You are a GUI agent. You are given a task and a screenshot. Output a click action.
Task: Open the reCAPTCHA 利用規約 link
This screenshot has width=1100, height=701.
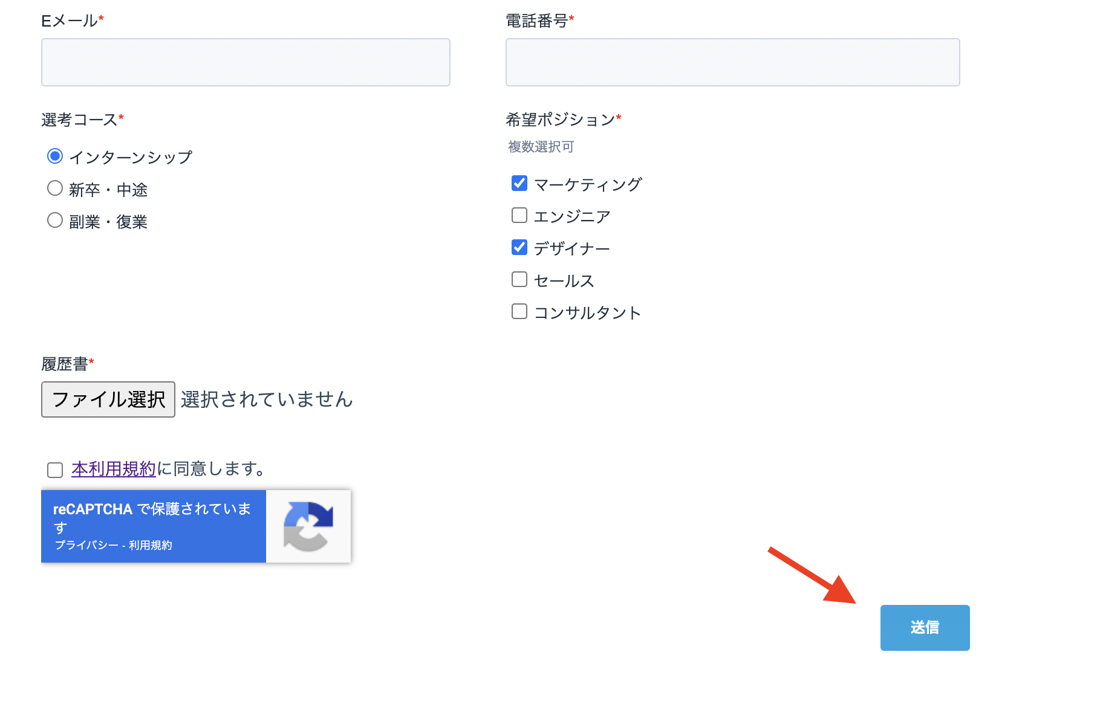point(151,545)
